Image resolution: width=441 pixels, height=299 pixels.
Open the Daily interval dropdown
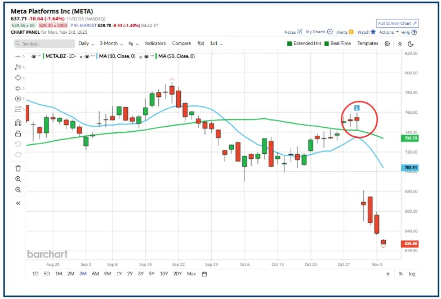pos(86,43)
